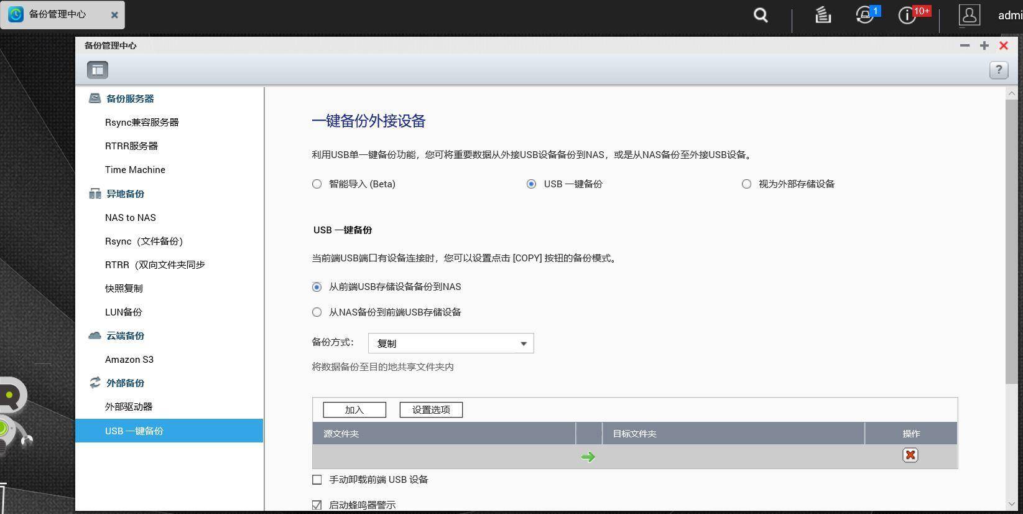Click the Backup Station clock icon in tab
Screen dimensions: 1023x514
pos(16,14)
